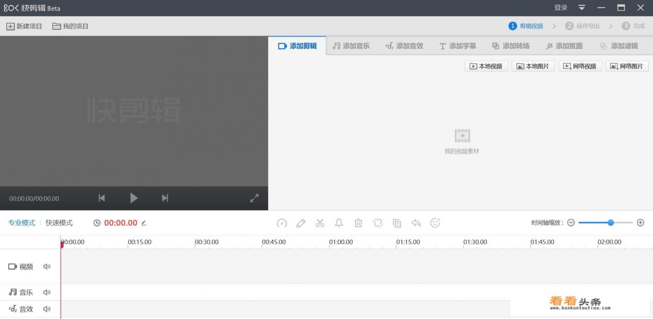This screenshot has width=653, height=319.
Task: Switch to 快速模式 editing mode
Action: click(59, 223)
